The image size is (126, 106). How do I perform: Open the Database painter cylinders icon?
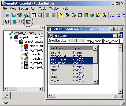[x=92, y=15]
